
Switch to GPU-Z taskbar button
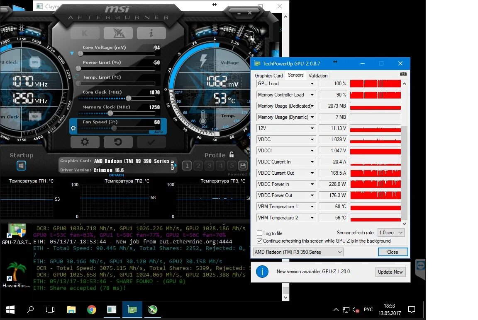(132, 310)
